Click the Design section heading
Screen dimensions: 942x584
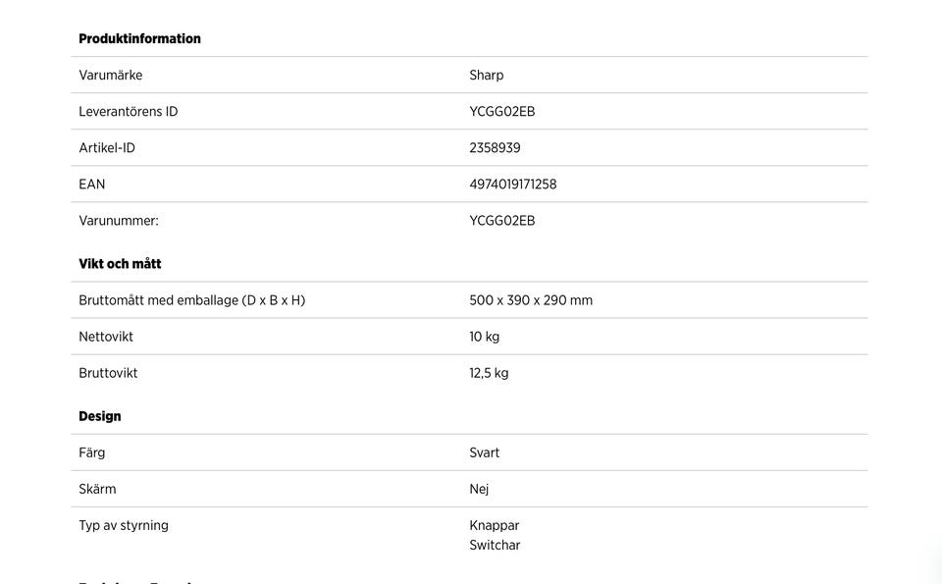[100, 416]
